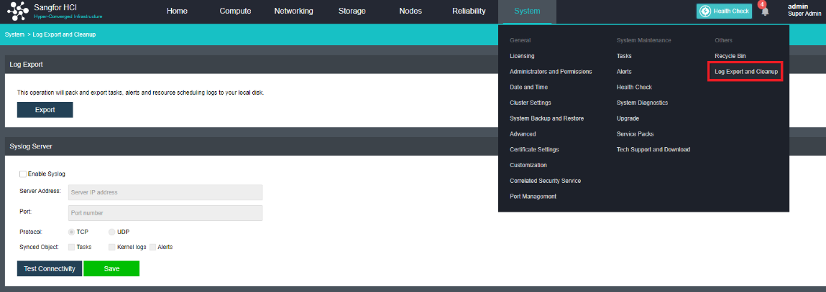Click the green Save button

point(111,268)
